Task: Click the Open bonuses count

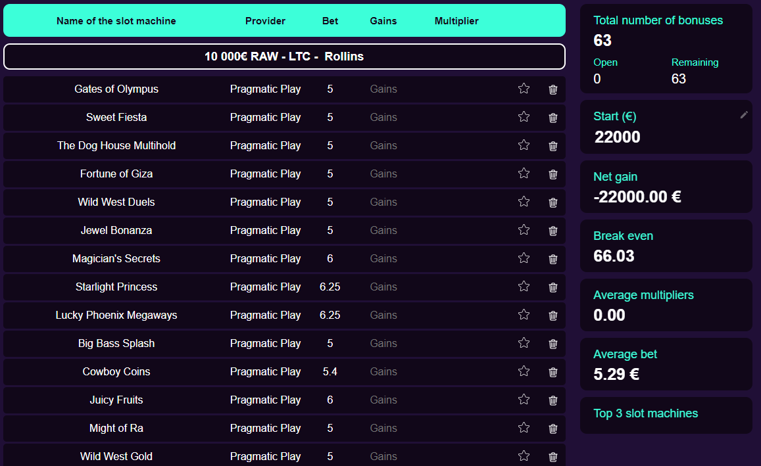Action: [597, 79]
